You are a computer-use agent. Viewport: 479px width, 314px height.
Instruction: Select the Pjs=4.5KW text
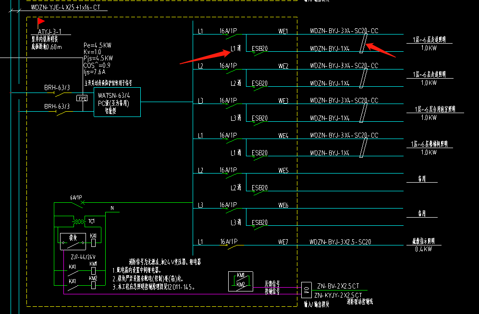[98, 58]
